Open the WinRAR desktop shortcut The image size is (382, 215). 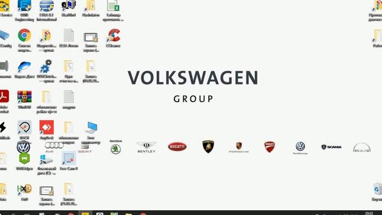pos(24,97)
